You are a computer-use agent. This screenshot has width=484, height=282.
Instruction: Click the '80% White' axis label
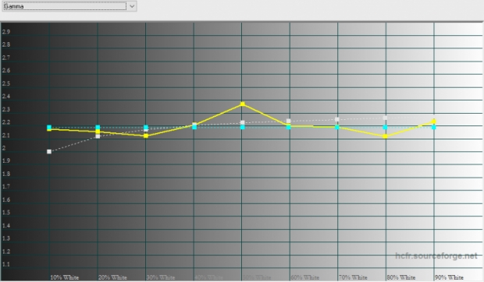click(401, 277)
